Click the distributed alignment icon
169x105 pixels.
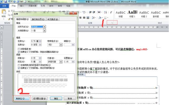point(88,18)
